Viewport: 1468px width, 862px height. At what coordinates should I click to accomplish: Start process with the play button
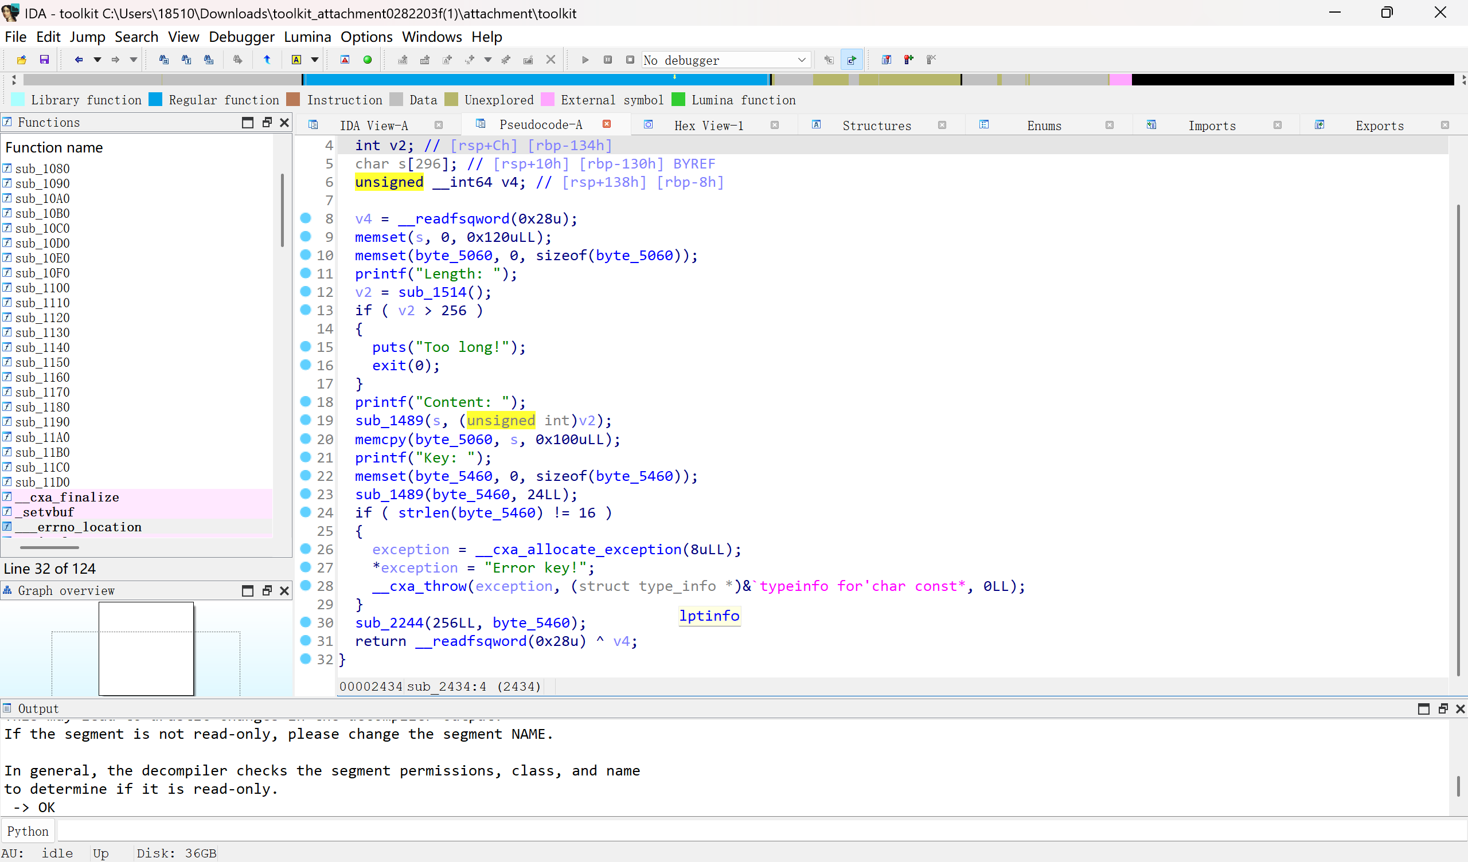[585, 60]
